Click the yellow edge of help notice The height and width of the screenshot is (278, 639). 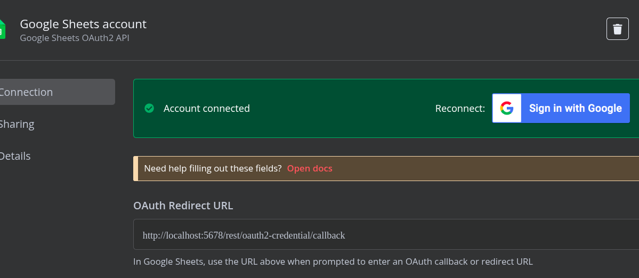click(135, 168)
